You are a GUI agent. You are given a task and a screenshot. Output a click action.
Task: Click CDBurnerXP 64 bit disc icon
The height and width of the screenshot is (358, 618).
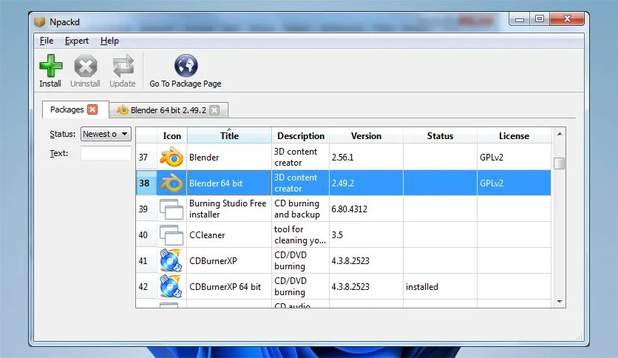pos(172,287)
